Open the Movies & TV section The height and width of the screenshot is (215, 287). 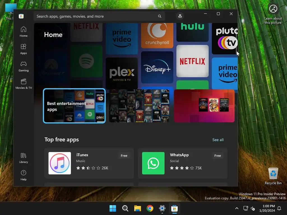[x=24, y=84]
